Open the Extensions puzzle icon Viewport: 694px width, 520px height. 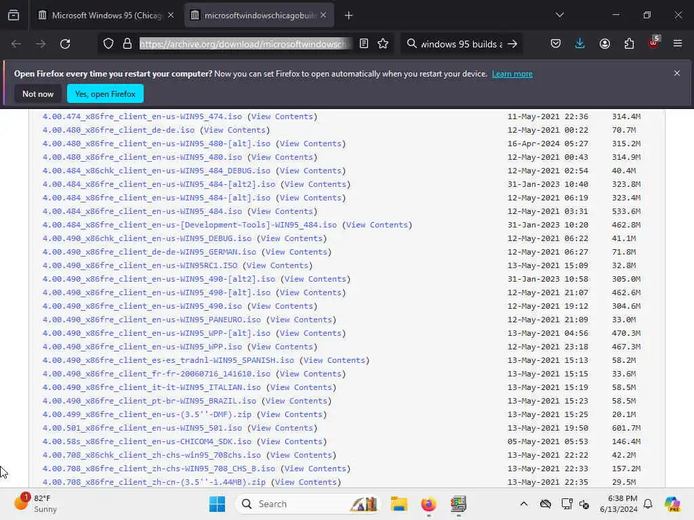pyautogui.click(x=629, y=44)
